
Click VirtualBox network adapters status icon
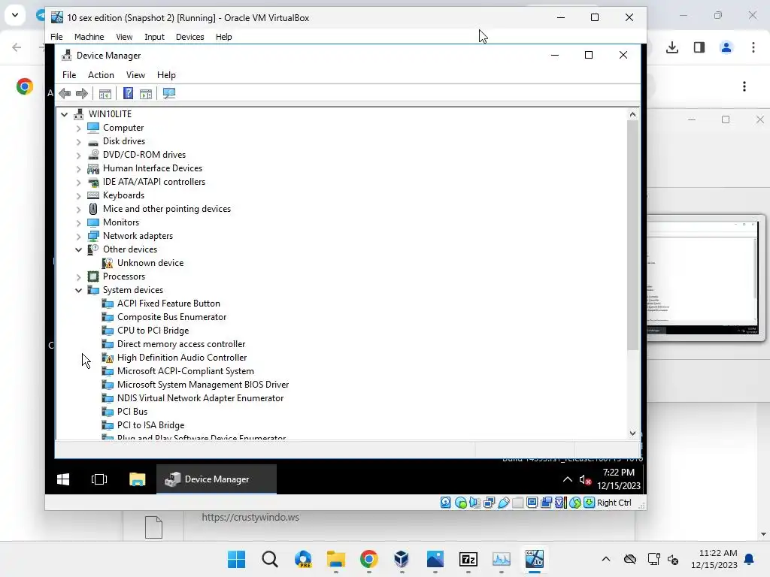pos(489,503)
